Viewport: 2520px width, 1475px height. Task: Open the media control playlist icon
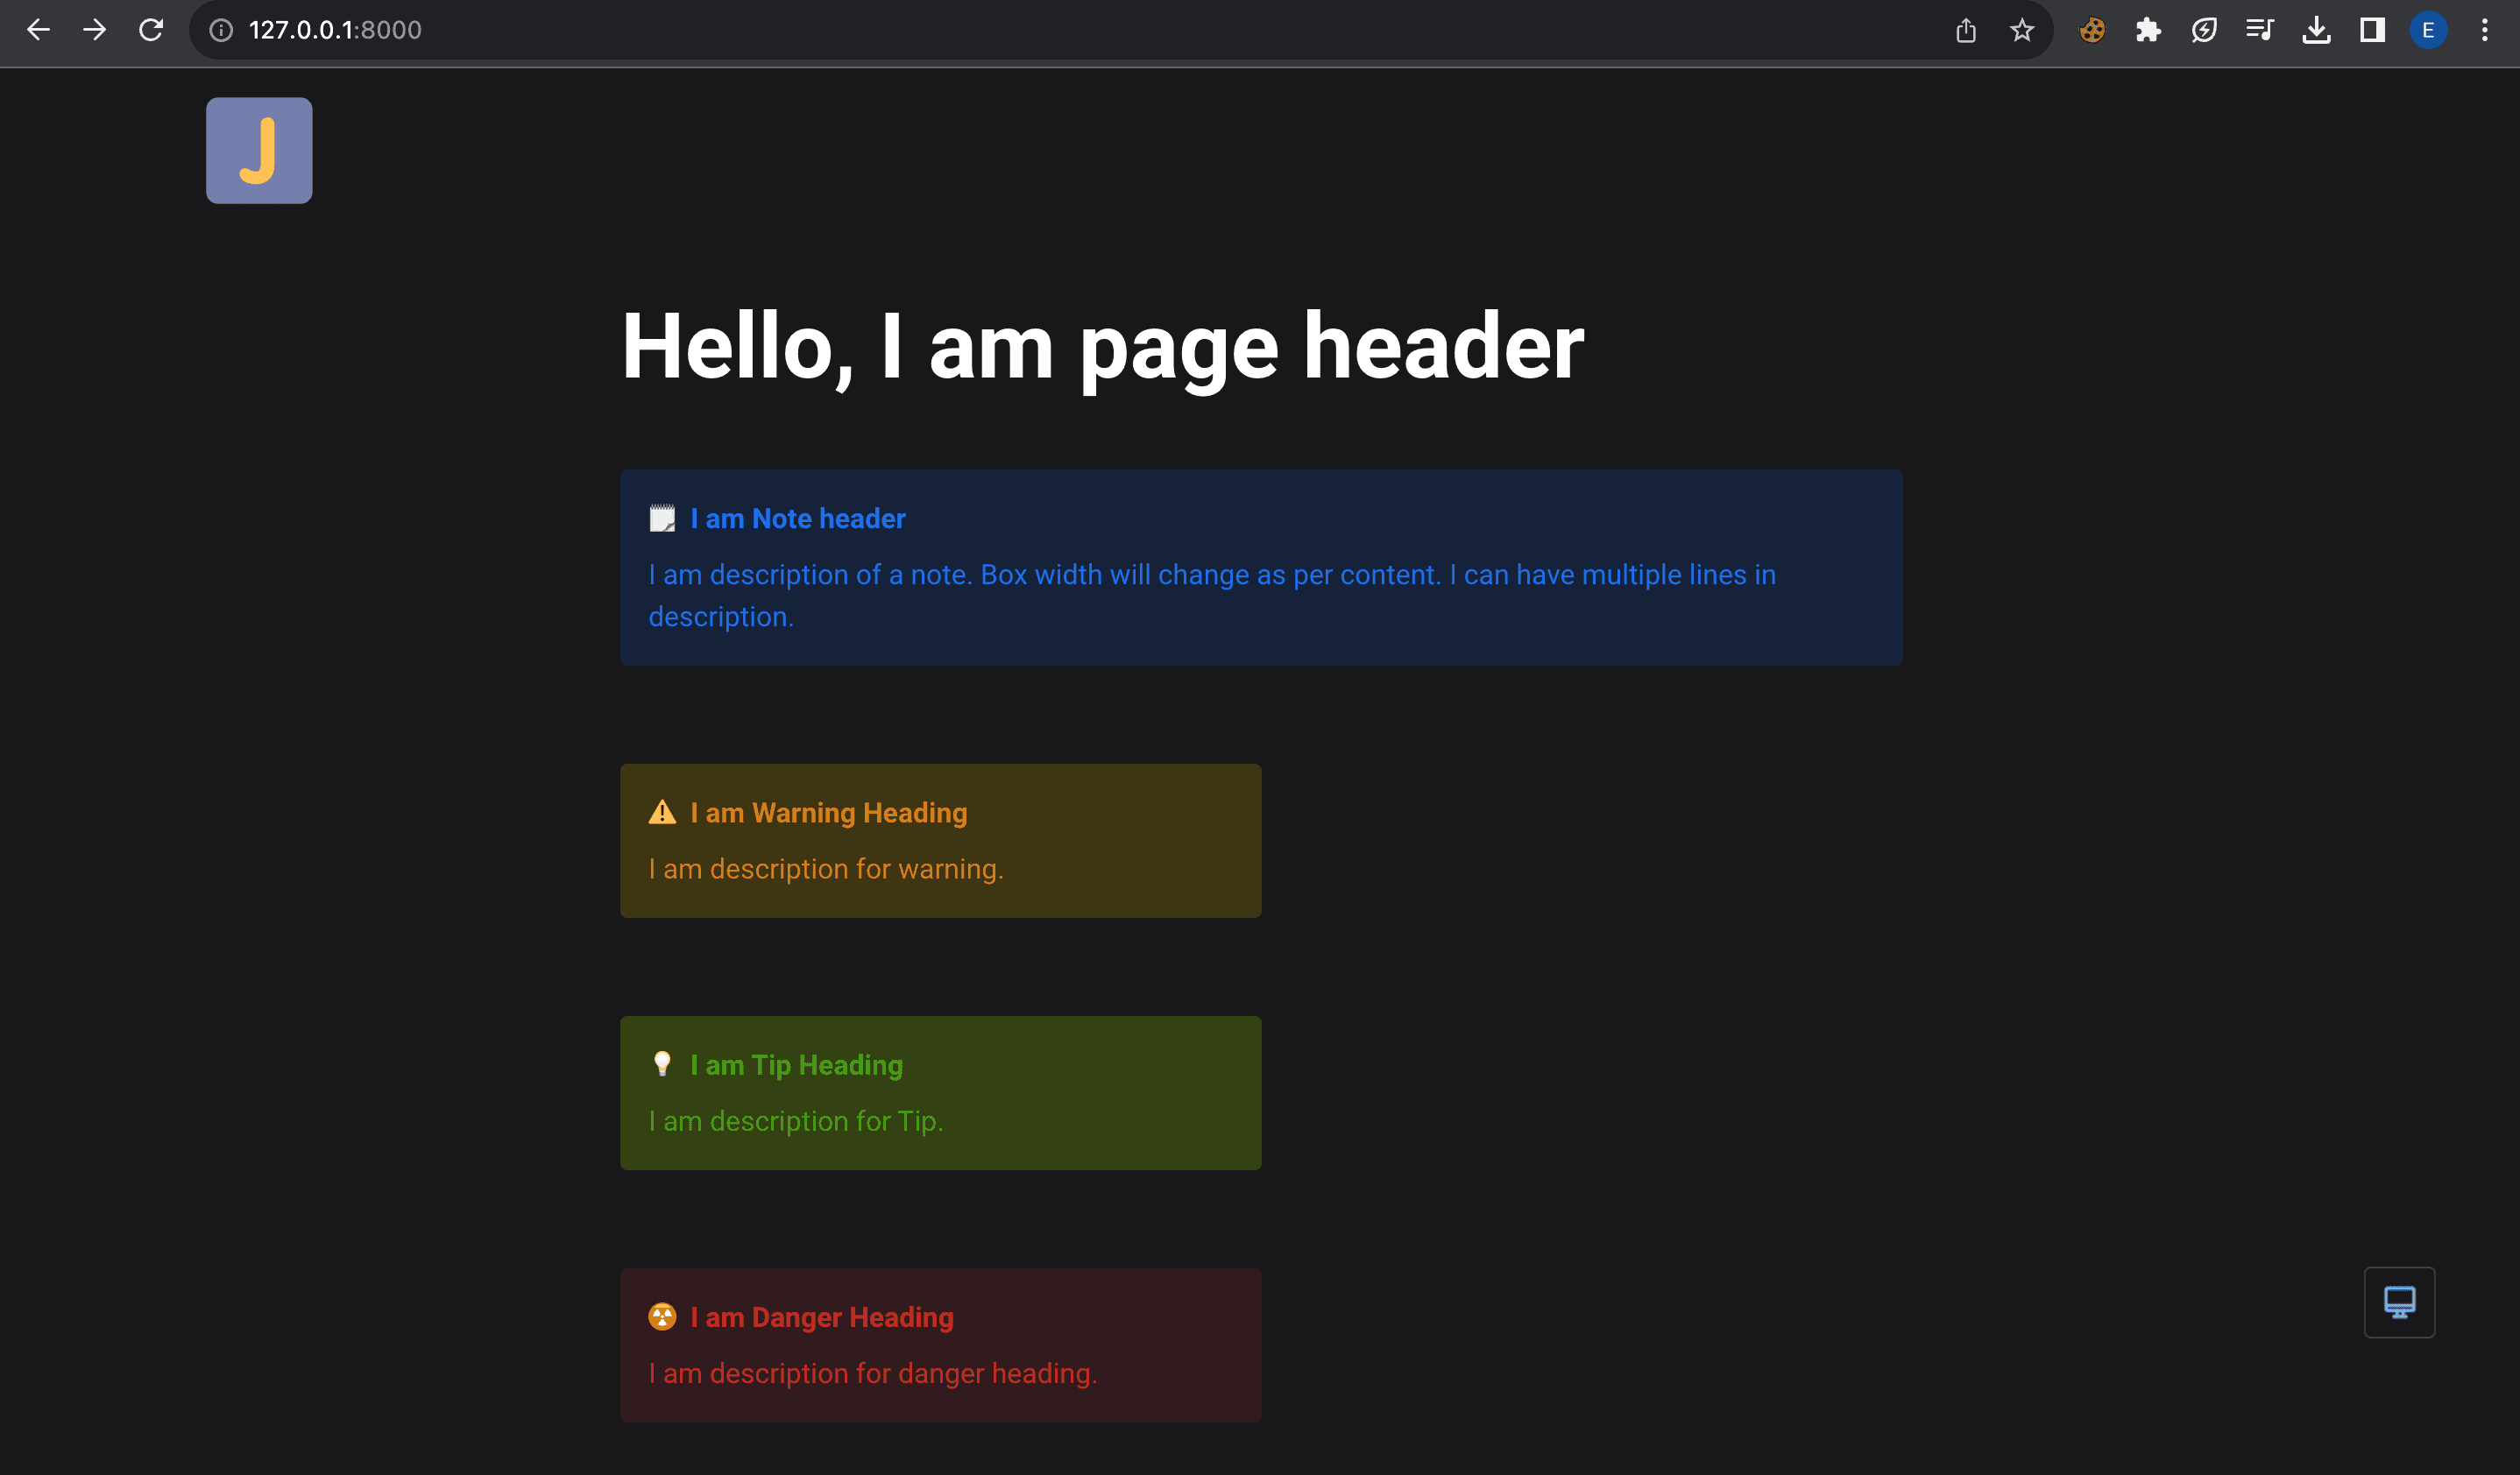[x=2259, y=30]
